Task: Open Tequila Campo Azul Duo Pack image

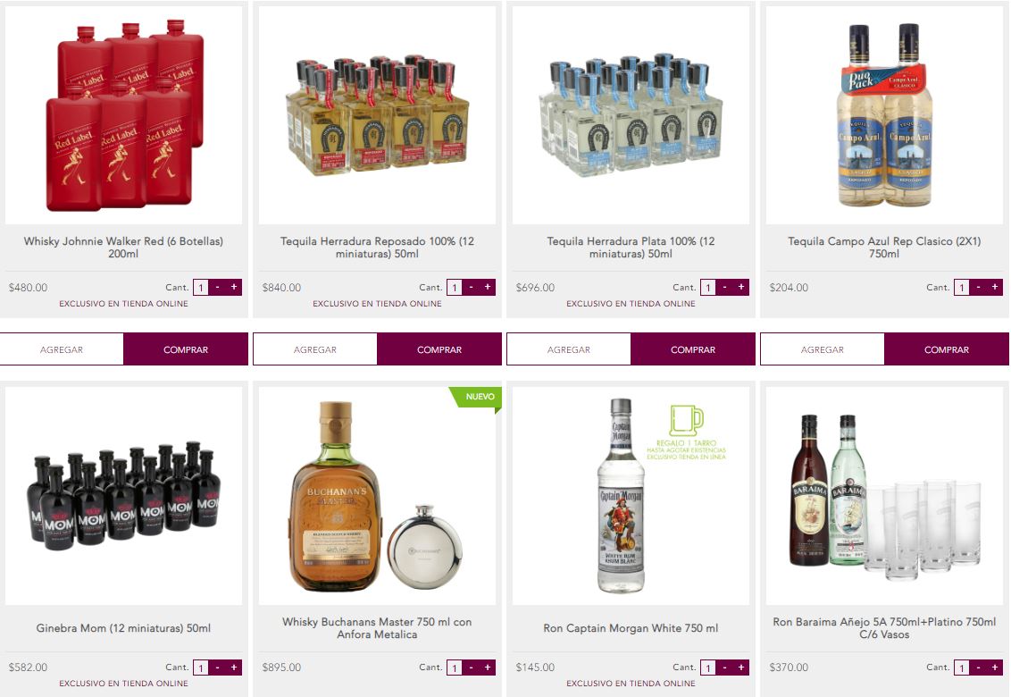Action: [x=884, y=115]
